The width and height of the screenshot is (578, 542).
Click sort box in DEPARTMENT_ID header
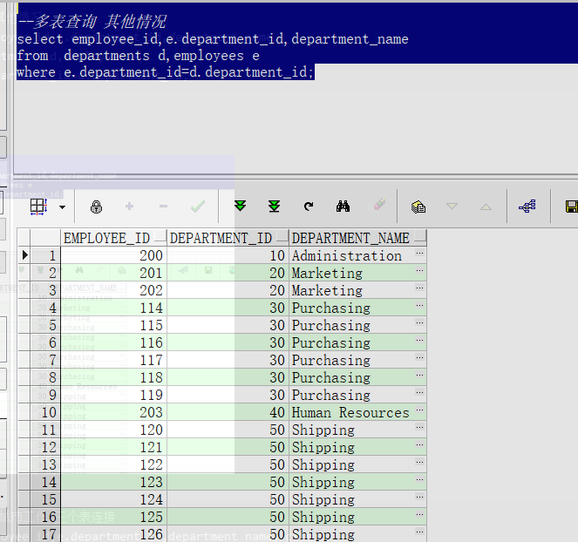pos(282,236)
